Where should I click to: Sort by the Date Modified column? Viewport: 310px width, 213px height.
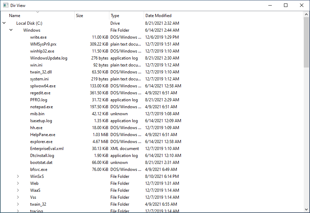[x=158, y=15]
